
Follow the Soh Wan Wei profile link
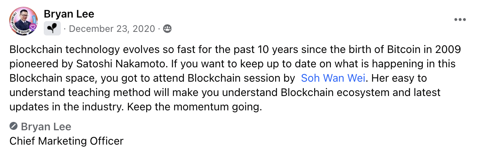coord(333,78)
